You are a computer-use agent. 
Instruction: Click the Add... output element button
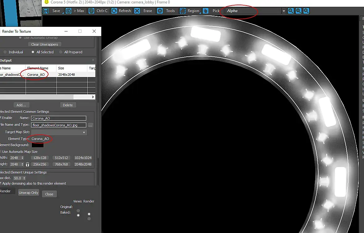[21, 105]
